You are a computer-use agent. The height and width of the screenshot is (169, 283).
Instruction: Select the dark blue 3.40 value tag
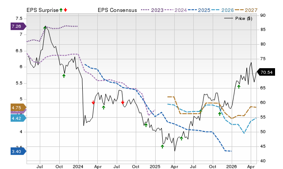coord(19,151)
